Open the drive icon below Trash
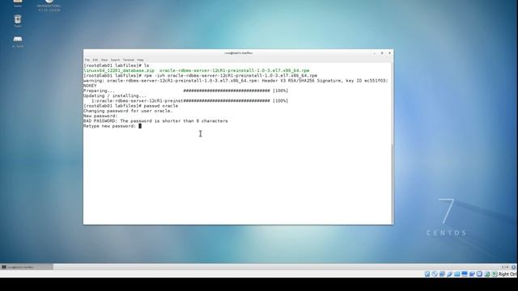The height and width of the screenshot is (291, 518). 18,40
